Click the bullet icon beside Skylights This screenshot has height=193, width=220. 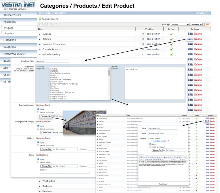point(40,186)
